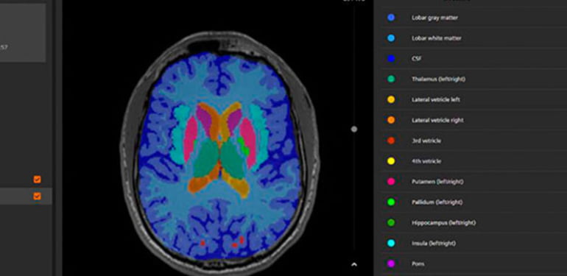Image resolution: width=567 pixels, height=276 pixels.
Task: Select the gray thumbnail panel at top left
Action: pos(22,32)
